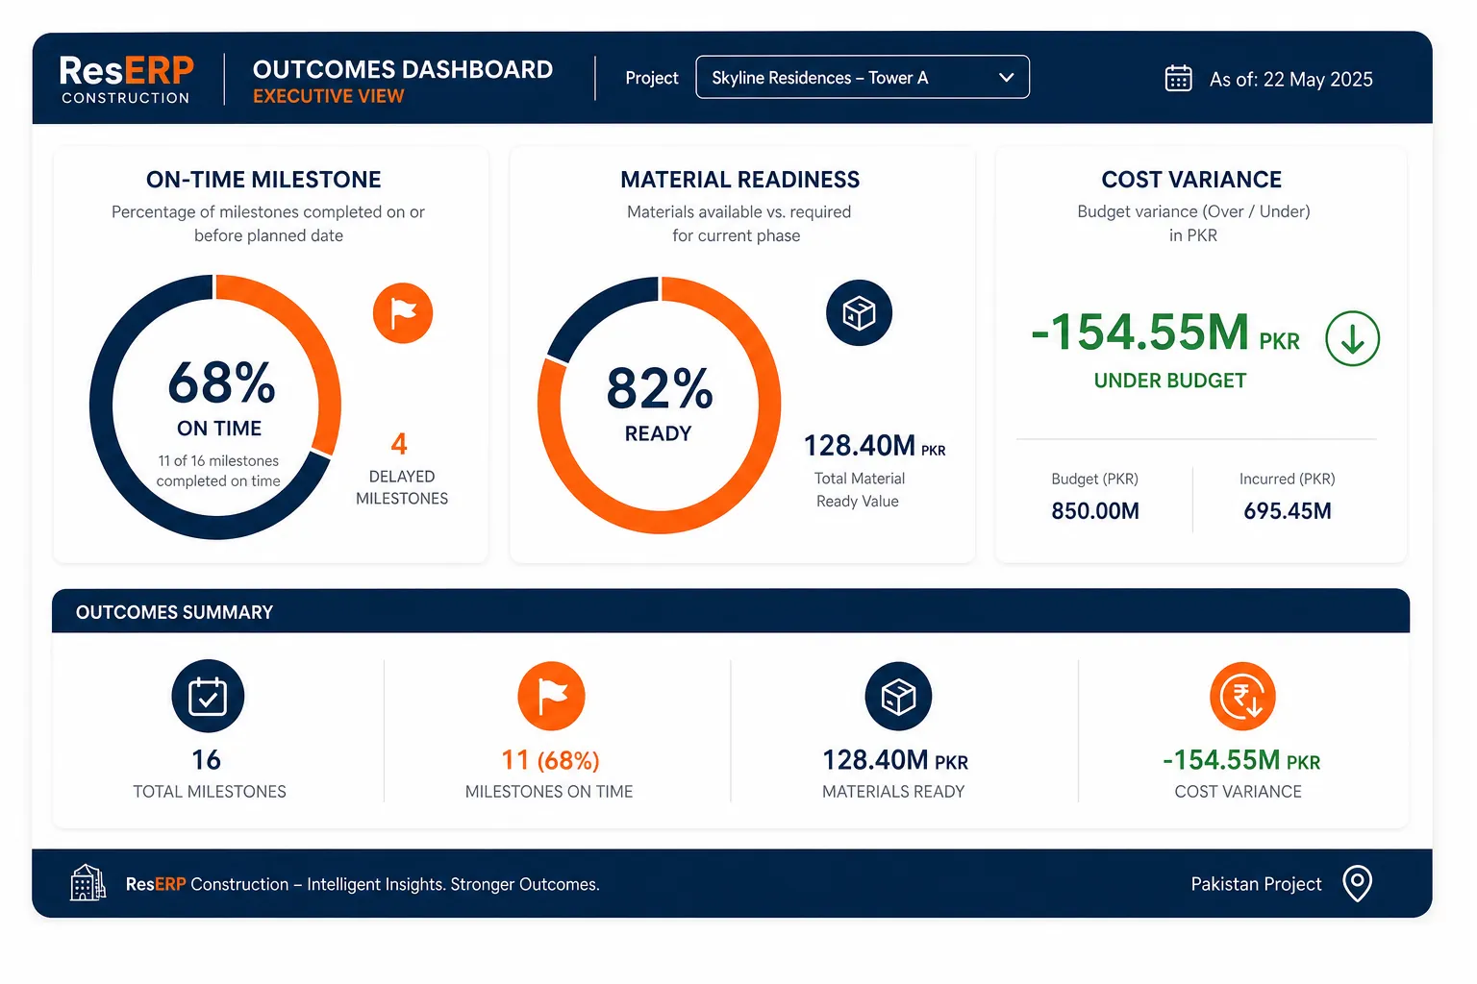This screenshot has height=984, width=1477.
Task: Click the Budget (PKR) label
Action: [x=1095, y=479]
